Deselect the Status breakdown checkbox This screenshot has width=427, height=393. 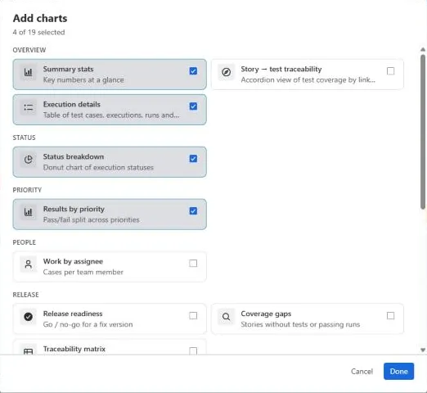coord(193,159)
